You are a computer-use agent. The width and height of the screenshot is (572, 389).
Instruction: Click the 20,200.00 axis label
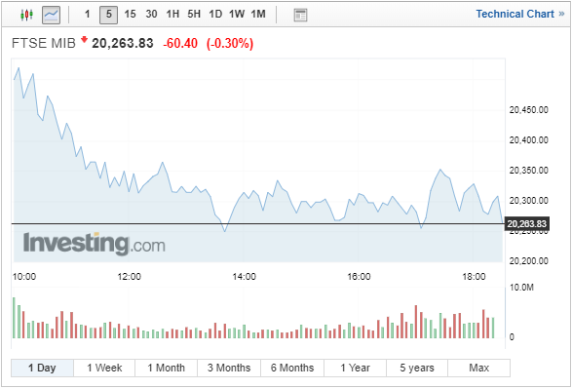click(528, 261)
